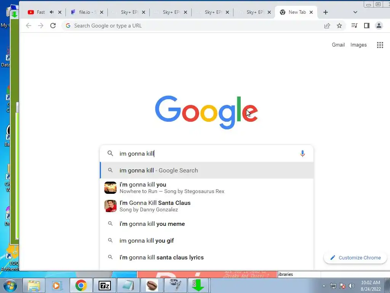Open the green download arrow taskbar icon
The height and width of the screenshot is (293, 390).
point(198,285)
